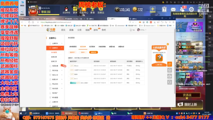Go to 首页 in Douyu navigation
213x120 pixels.
pos(63,30)
